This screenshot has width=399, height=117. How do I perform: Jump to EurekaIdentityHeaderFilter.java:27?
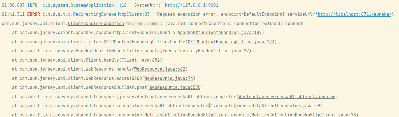(205, 51)
